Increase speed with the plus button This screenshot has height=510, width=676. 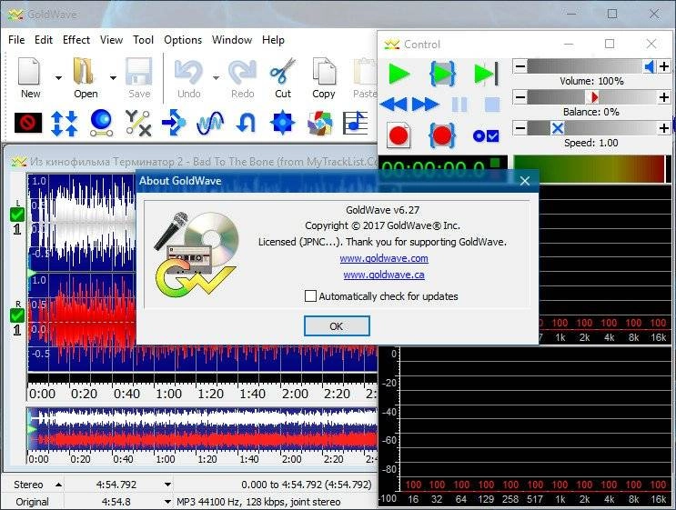point(664,128)
